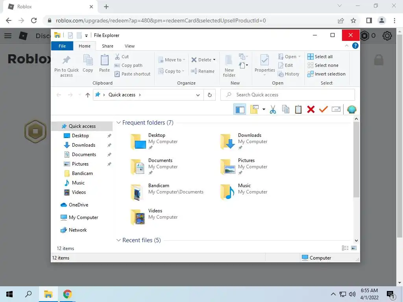Toggle the navigation pane toolbar button
Screen dimensions: 403x302
point(240,110)
